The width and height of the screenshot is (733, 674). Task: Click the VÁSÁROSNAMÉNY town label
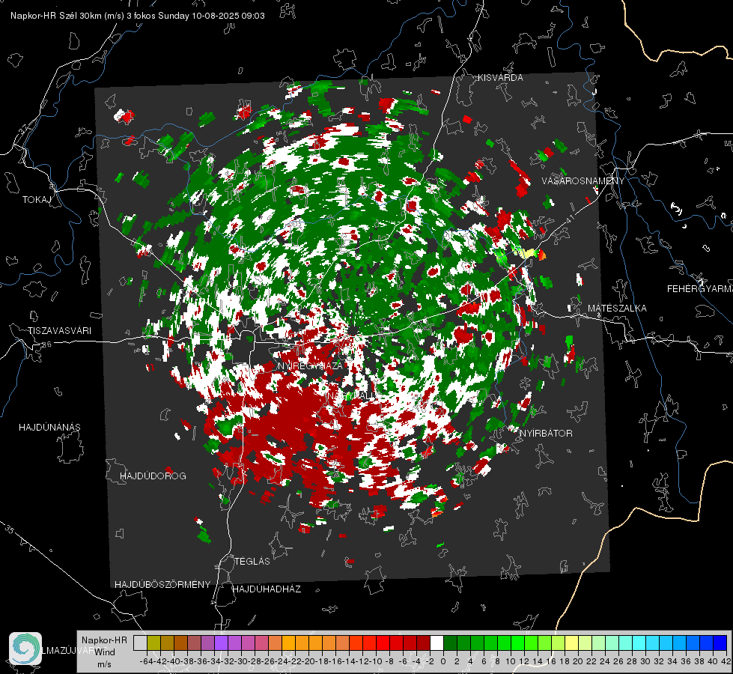583,181
